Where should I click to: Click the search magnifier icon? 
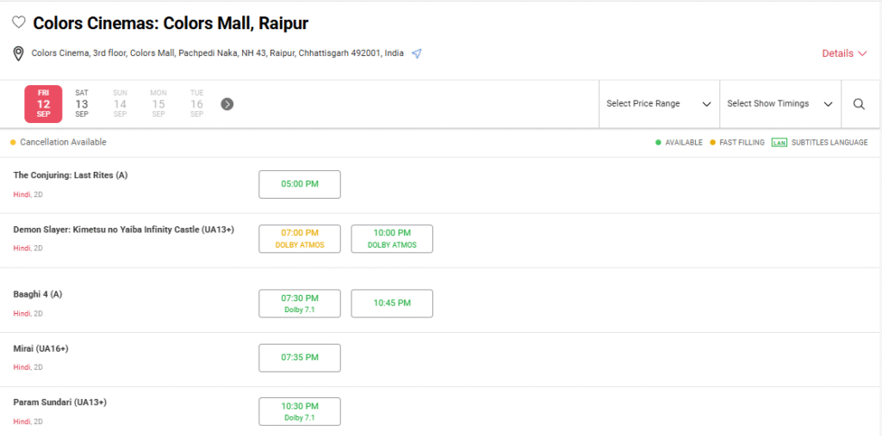pyautogui.click(x=859, y=104)
